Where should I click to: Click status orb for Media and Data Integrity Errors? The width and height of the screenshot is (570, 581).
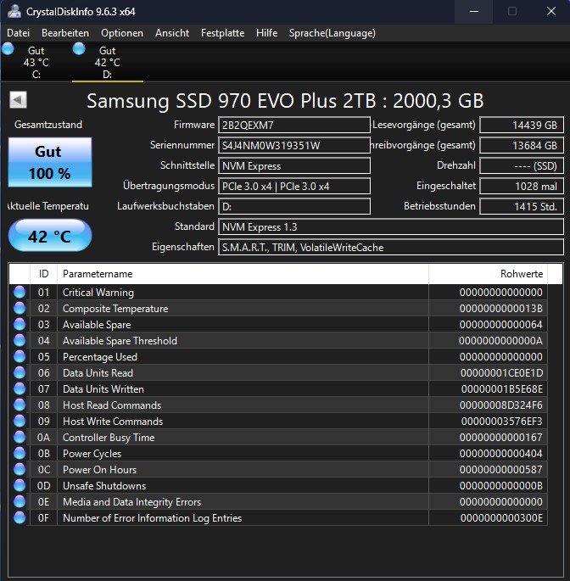(20, 502)
